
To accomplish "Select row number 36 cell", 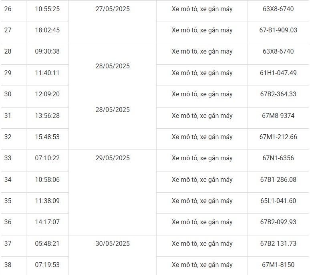I will point(8,222).
